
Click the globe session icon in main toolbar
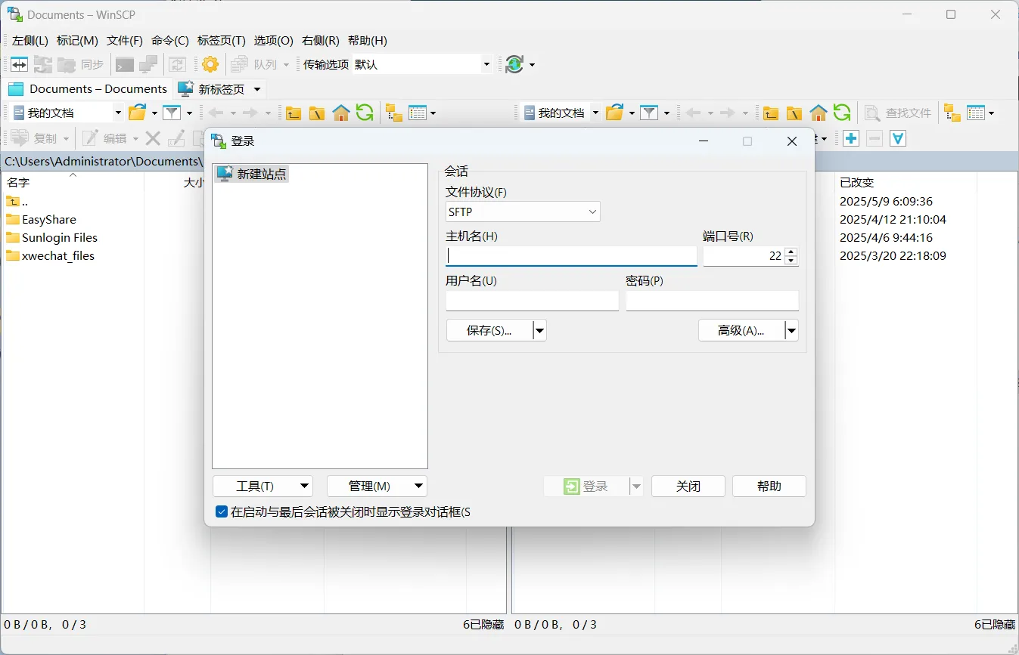514,64
